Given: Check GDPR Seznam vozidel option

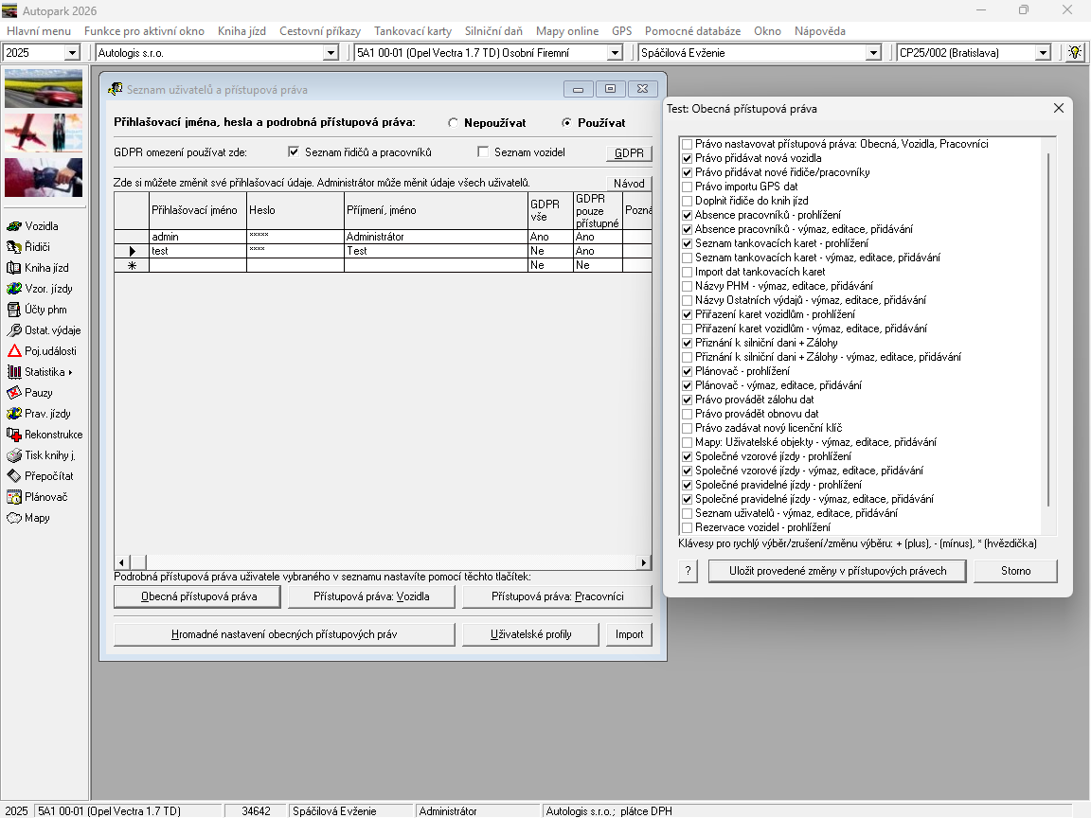Looking at the screenshot, I should [484, 152].
